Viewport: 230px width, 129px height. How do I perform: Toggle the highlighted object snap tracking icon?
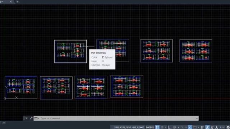190,127
